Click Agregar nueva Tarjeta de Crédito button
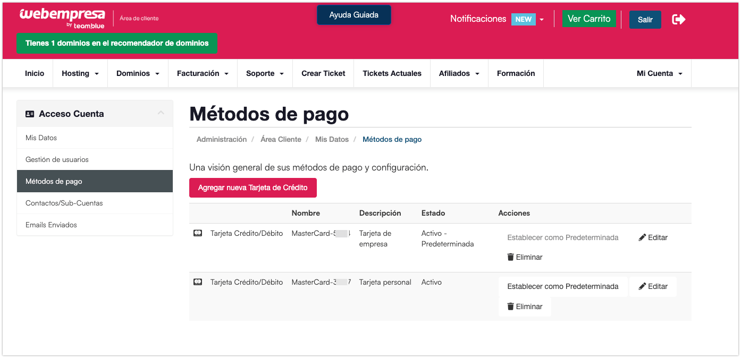This screenshot has width=741, height=358. [253, 187]
